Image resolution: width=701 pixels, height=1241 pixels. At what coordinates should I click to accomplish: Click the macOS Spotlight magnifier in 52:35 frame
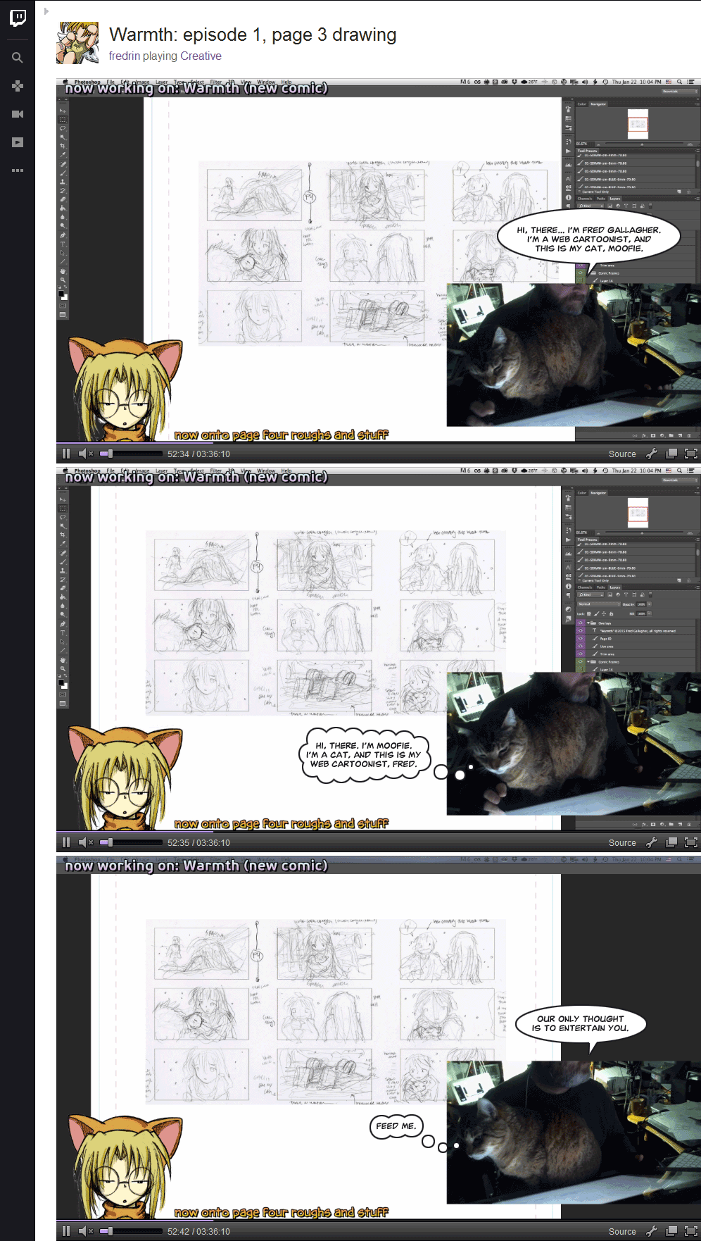click(x=679, y=470)
